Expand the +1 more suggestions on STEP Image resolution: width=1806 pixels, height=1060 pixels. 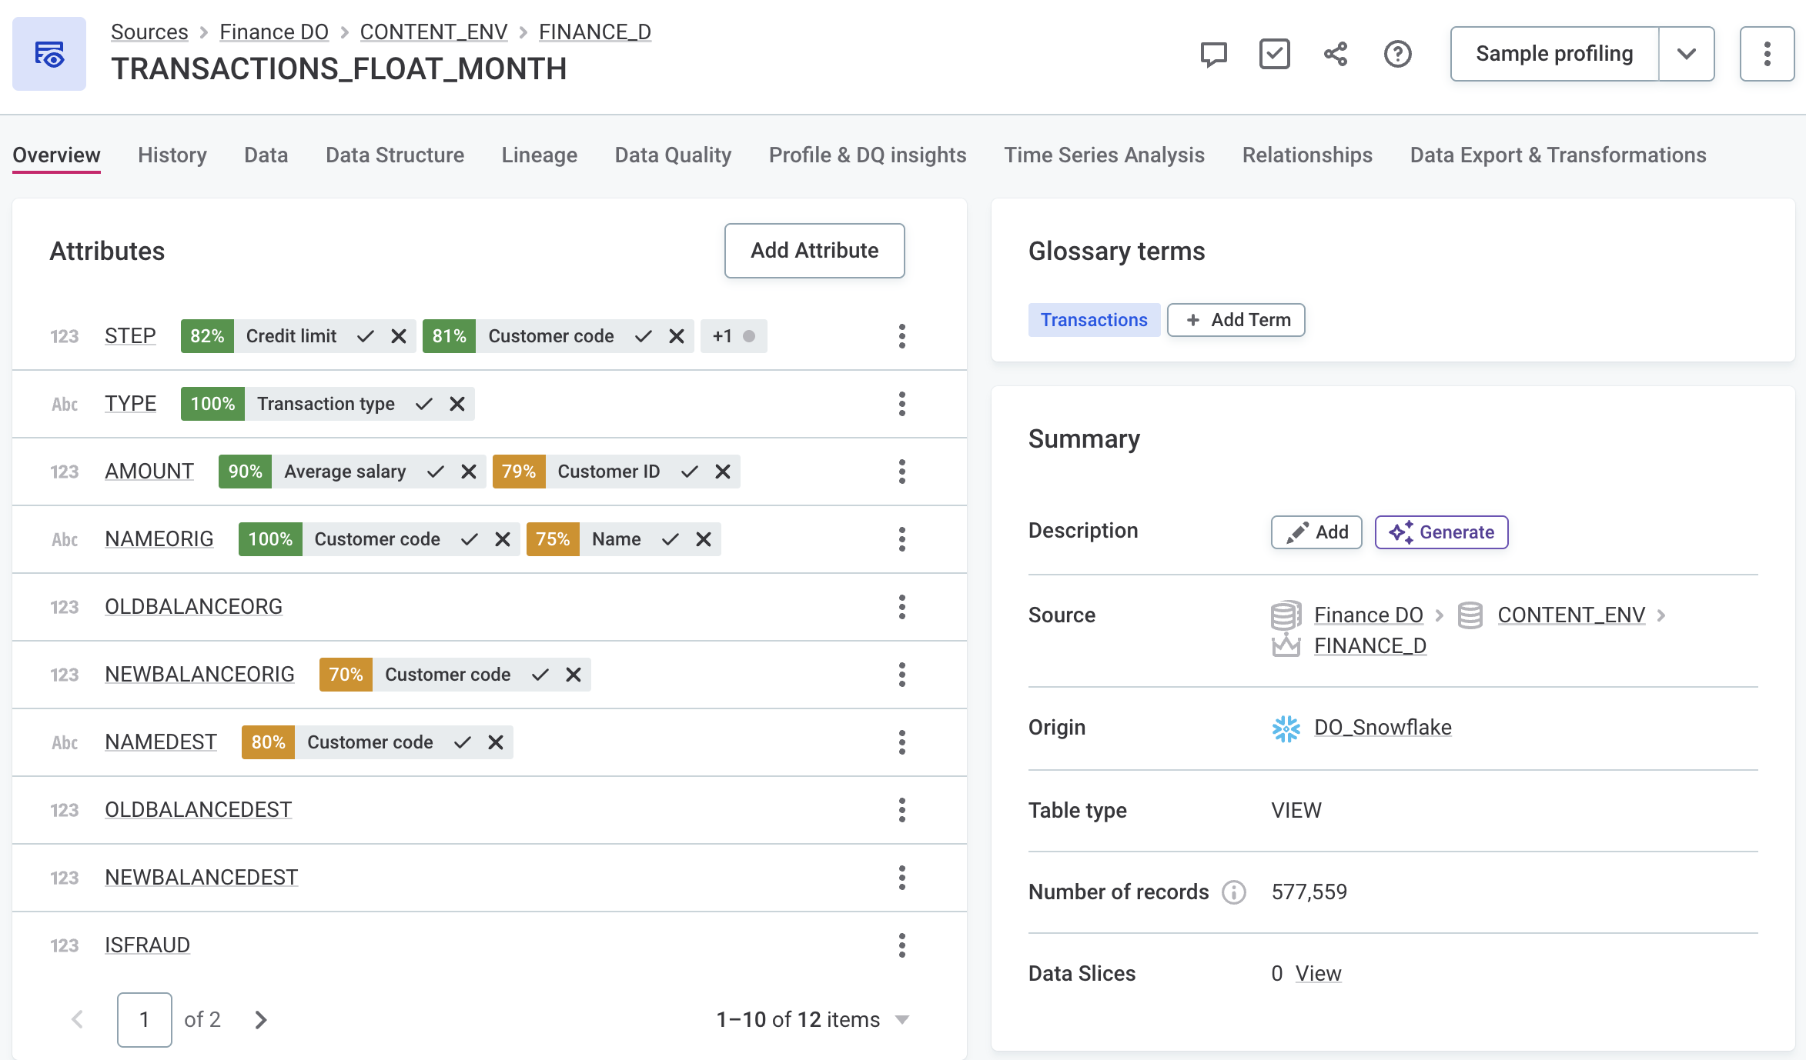pos(733,336)
